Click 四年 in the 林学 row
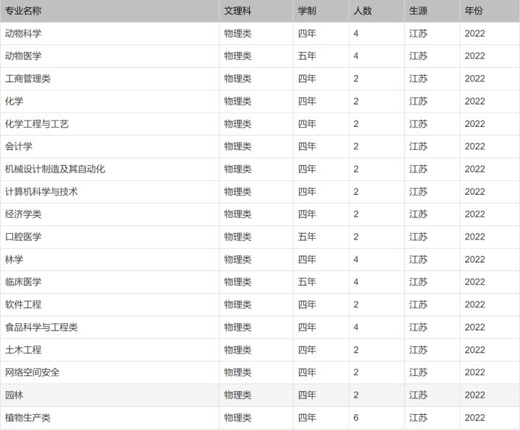Screen dimensions: 520x430 tap(307, 260)
